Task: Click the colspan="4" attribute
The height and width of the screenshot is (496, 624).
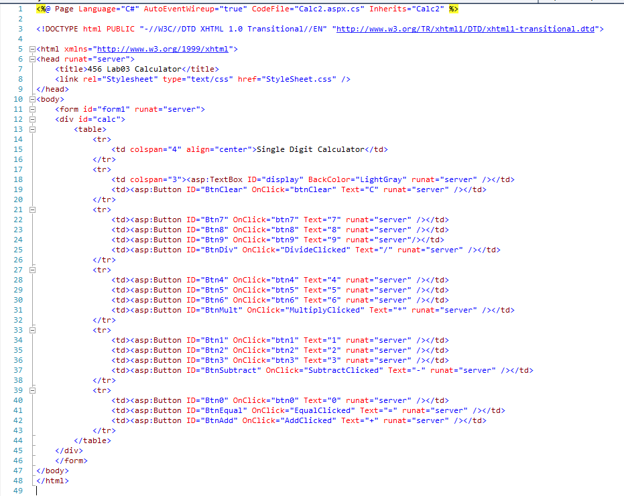Action: [x=155, y=149]
